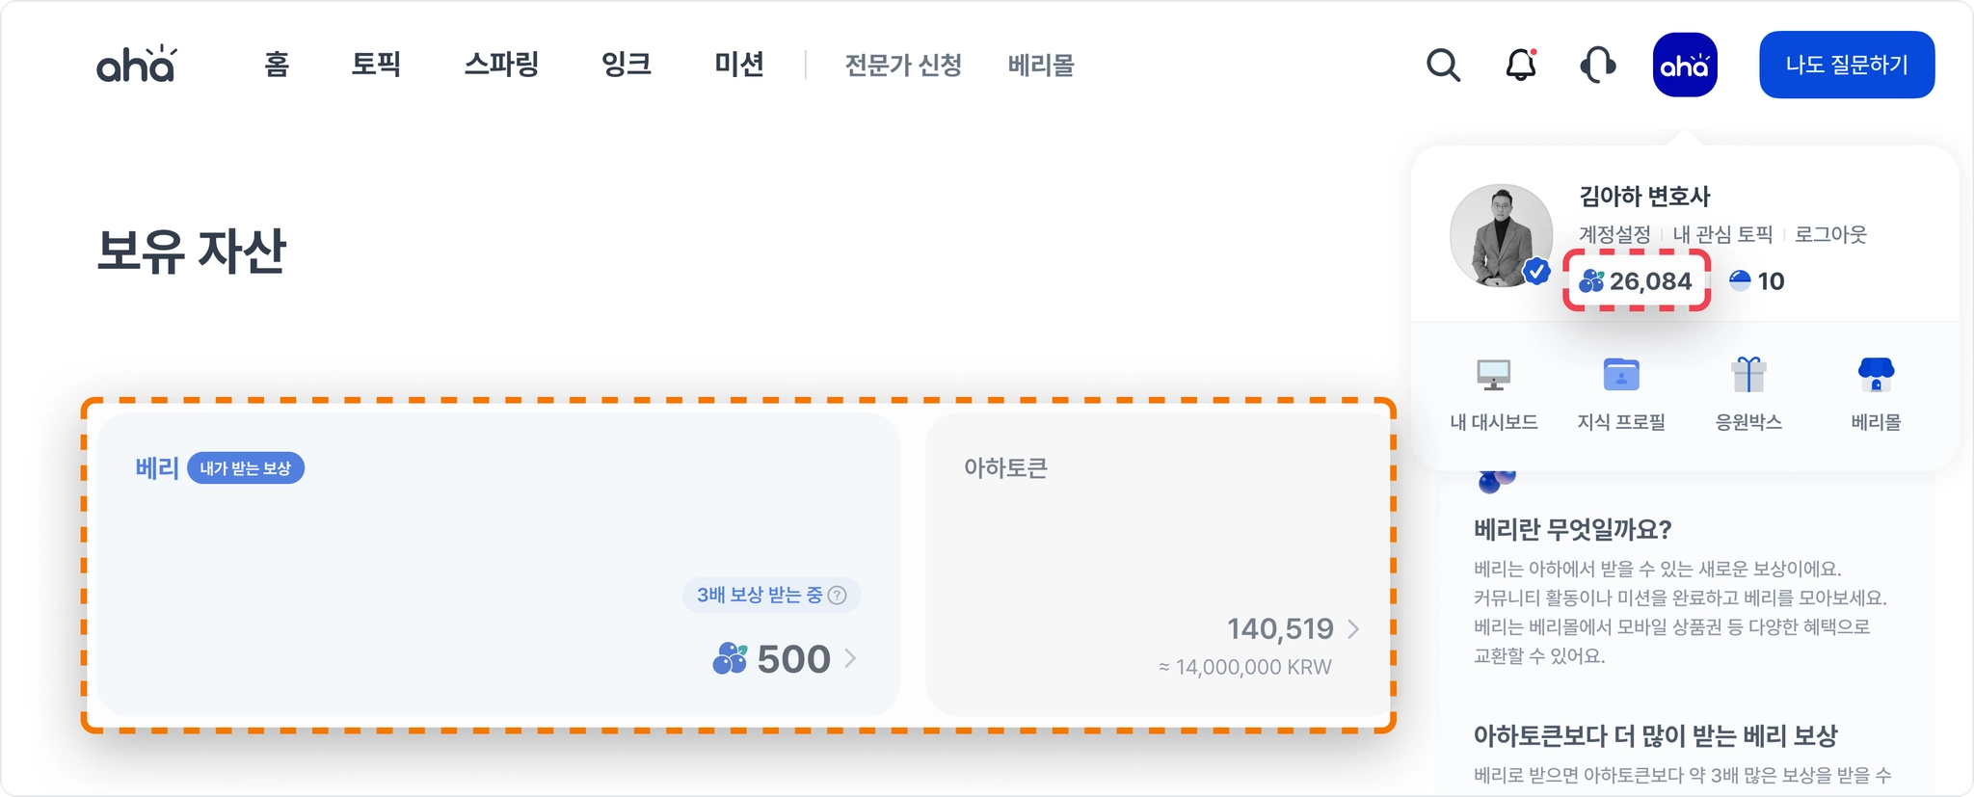Click the aha logo in header
The height and width of the screenshot is (797, 1974).
(x=136, y=65)
